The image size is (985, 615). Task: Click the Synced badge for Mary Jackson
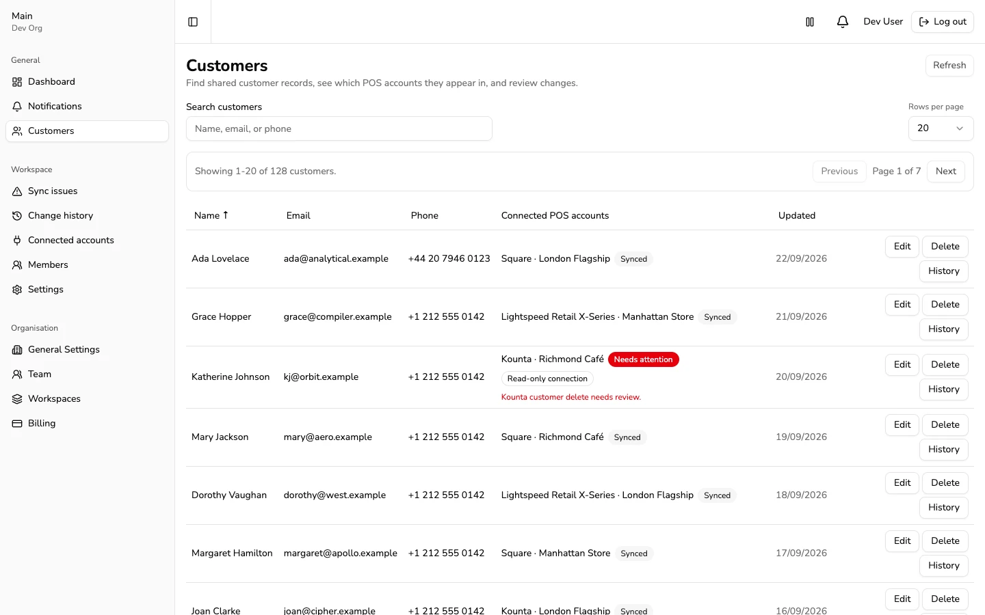[x=627, y=437]
